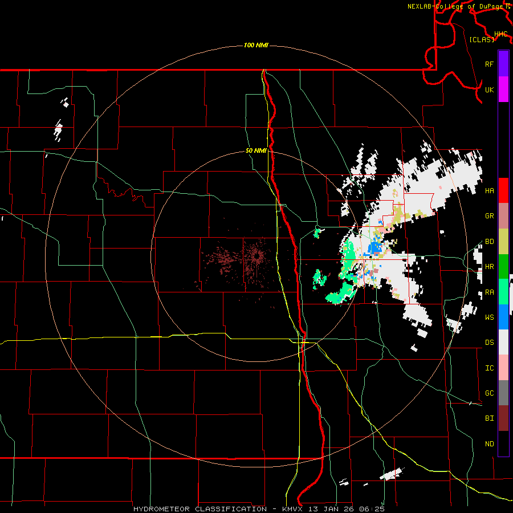This screenshot has height=513, width=513.
Task: Click the 'BD' legend label
Action: pos(489,242)
